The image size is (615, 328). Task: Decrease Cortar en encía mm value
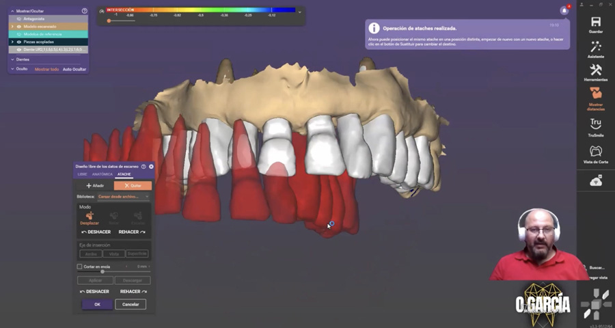pos(126,266)
